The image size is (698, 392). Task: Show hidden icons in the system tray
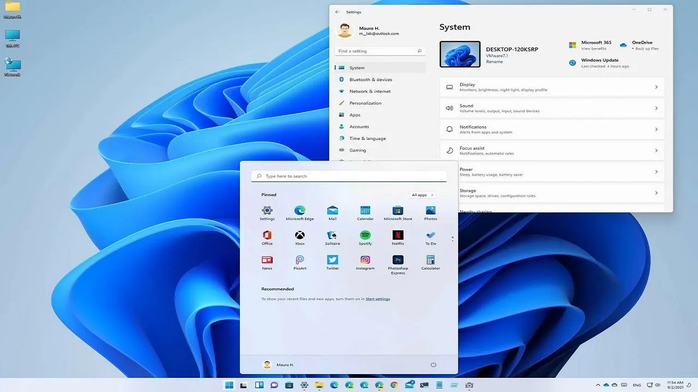coord(598,385)
